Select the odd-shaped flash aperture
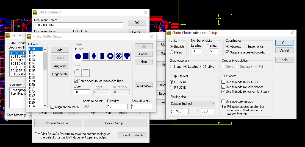Viewport: 305px width, 147px height. pyautogui.click(x=127, y=56)
